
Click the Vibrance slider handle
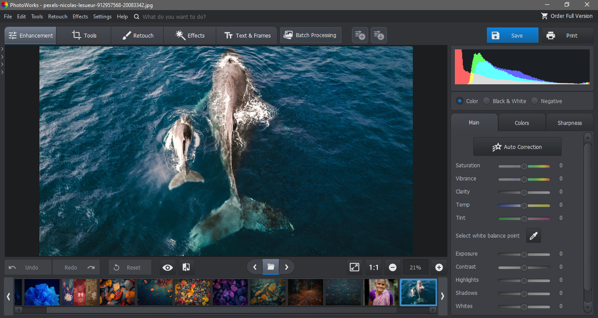point(524,179)
